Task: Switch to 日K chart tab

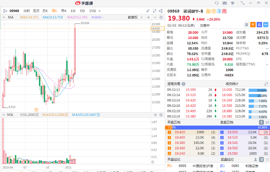Action: click(45, 11)
